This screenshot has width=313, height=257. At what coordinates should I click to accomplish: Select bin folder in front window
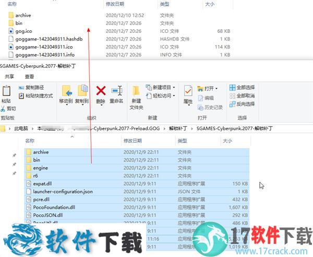pos(137,160)
